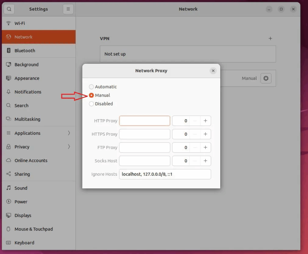Open Notifications via its bell icon
Image resolution: width=308 pixels, height=254 pixels.
[x=8, y=92]
